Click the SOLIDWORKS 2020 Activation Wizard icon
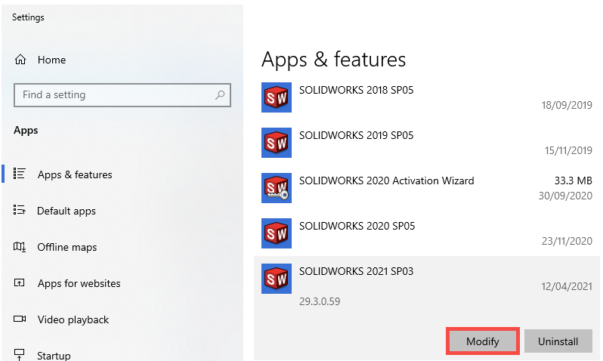Viewport: 603px width, 361px height. coord(276,188)
